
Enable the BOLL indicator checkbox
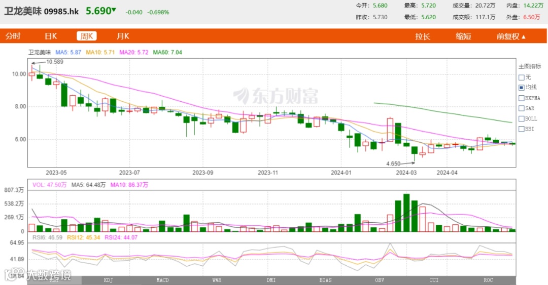click(522, 118)
